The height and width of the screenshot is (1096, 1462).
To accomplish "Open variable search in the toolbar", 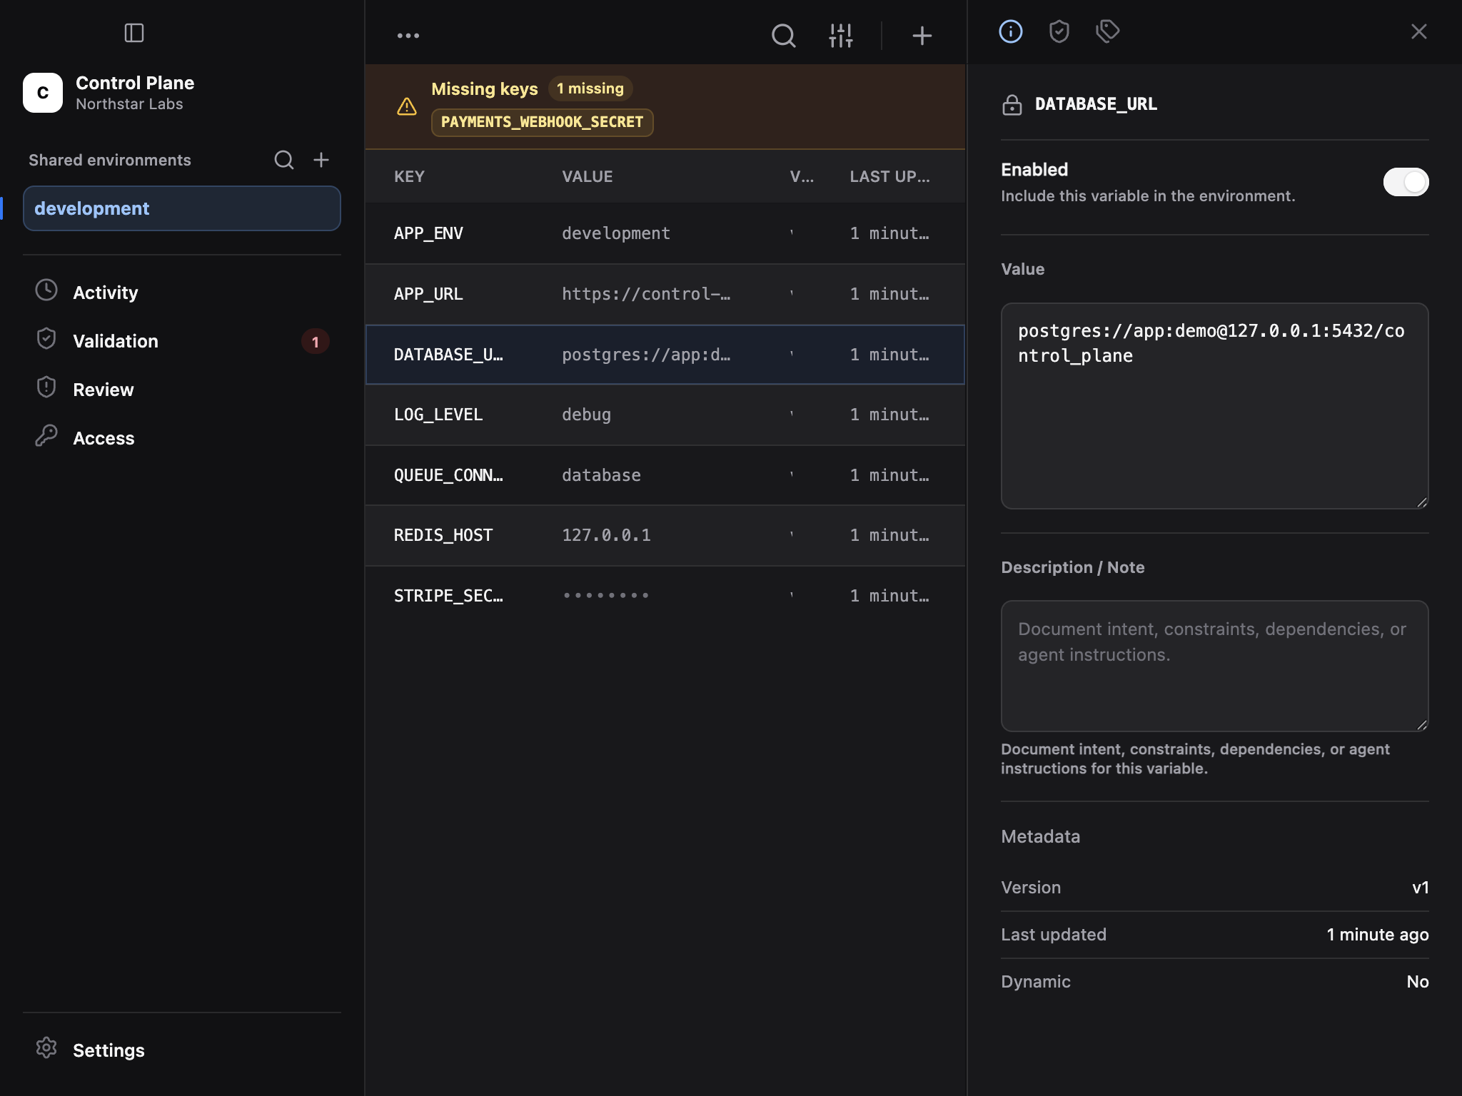I will [x=783, y=35].
